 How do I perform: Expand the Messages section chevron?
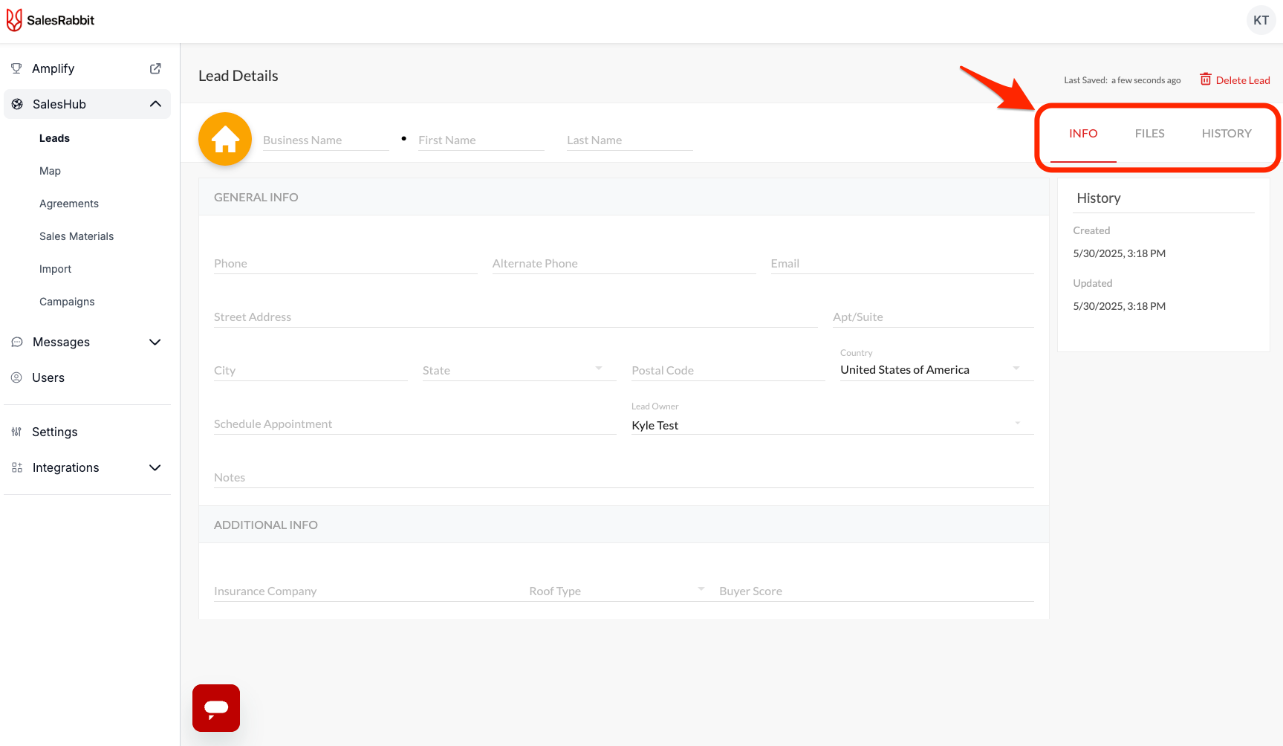tap(155, 342)
